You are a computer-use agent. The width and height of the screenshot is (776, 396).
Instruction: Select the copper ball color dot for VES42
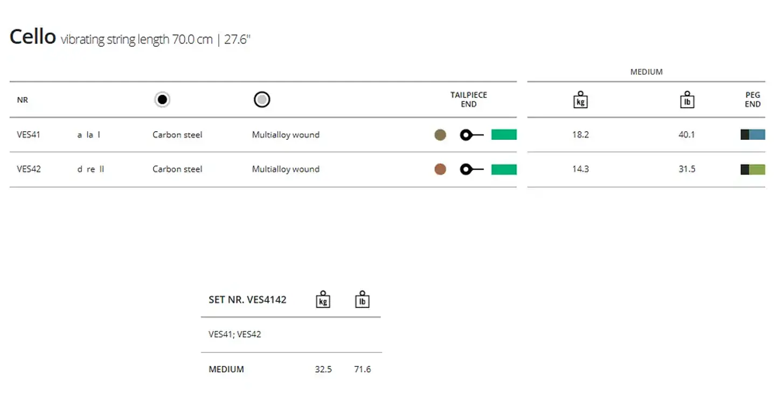coord(440,169)
